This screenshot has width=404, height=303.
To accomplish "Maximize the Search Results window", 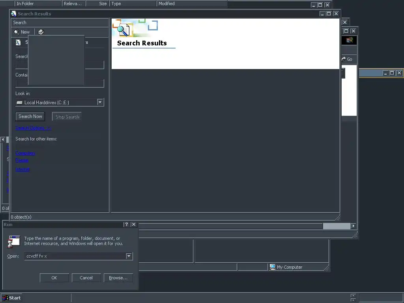I will pyautogui.click(x=329, y=14).
